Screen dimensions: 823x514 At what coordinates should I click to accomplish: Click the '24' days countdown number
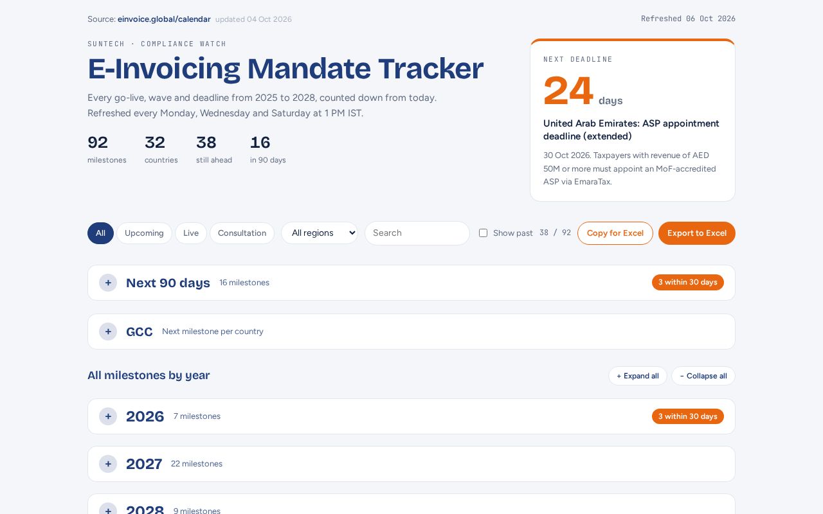568,91
